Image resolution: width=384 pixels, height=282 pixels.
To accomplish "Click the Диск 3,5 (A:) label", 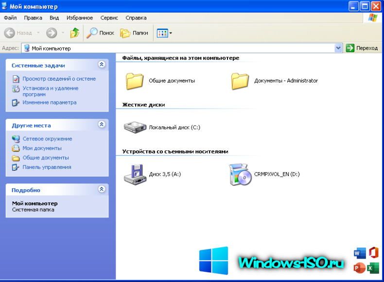I will pos(165,174).
